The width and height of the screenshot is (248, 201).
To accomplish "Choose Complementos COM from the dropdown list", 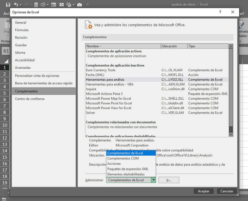I will tap(123, 158).
